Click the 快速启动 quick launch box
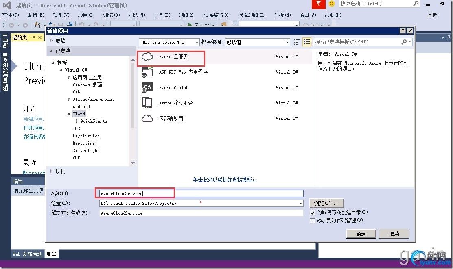The image size is (453, 269). [x=376, y=4]
